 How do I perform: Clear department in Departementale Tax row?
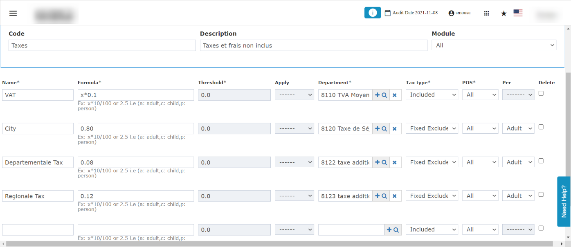click(x=395, y=162)
